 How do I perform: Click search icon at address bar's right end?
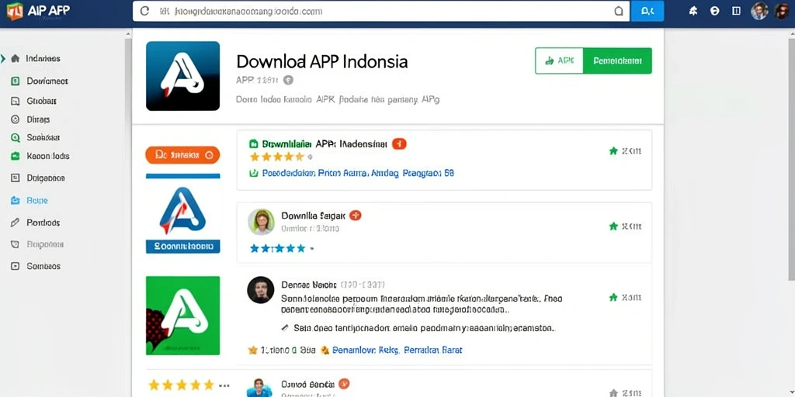coord(619,11)
